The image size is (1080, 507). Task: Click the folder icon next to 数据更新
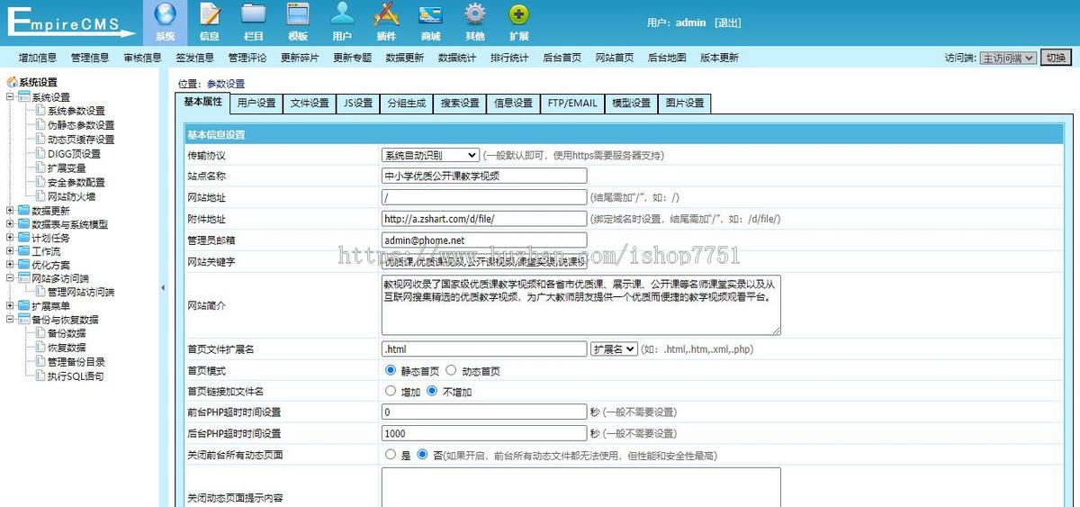23,211
